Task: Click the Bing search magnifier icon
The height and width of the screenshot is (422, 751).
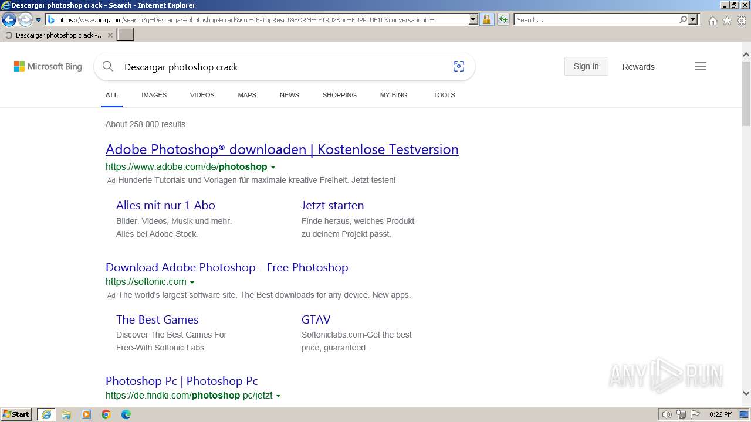Action: [x=108, y=67]
